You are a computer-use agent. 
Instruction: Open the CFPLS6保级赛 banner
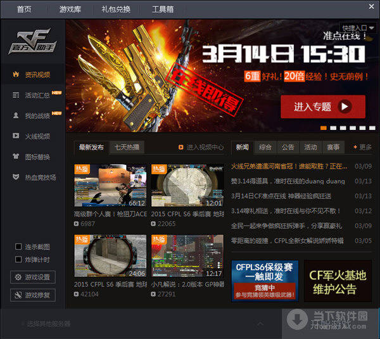(x=265, y=281)
